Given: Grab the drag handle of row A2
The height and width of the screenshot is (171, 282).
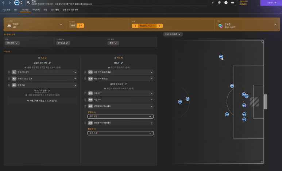Looking at the screenshot, I should coord(9,79).
